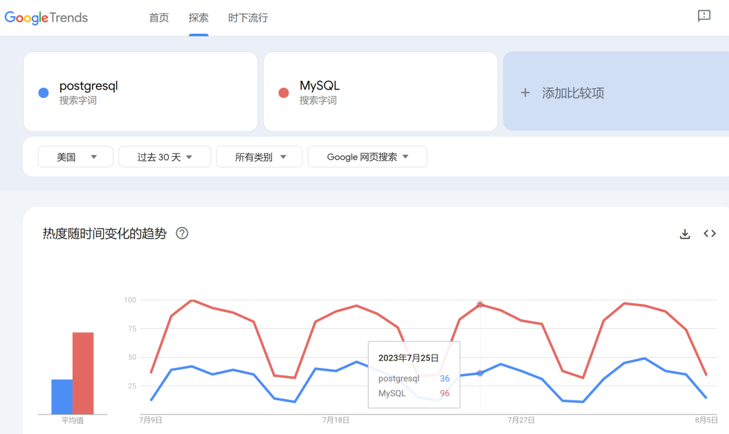Click the red MySQL color dot

pos(283,93)
